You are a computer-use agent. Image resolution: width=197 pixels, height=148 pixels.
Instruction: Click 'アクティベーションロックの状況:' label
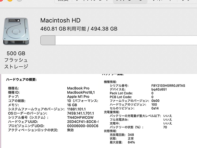[33, 130]
